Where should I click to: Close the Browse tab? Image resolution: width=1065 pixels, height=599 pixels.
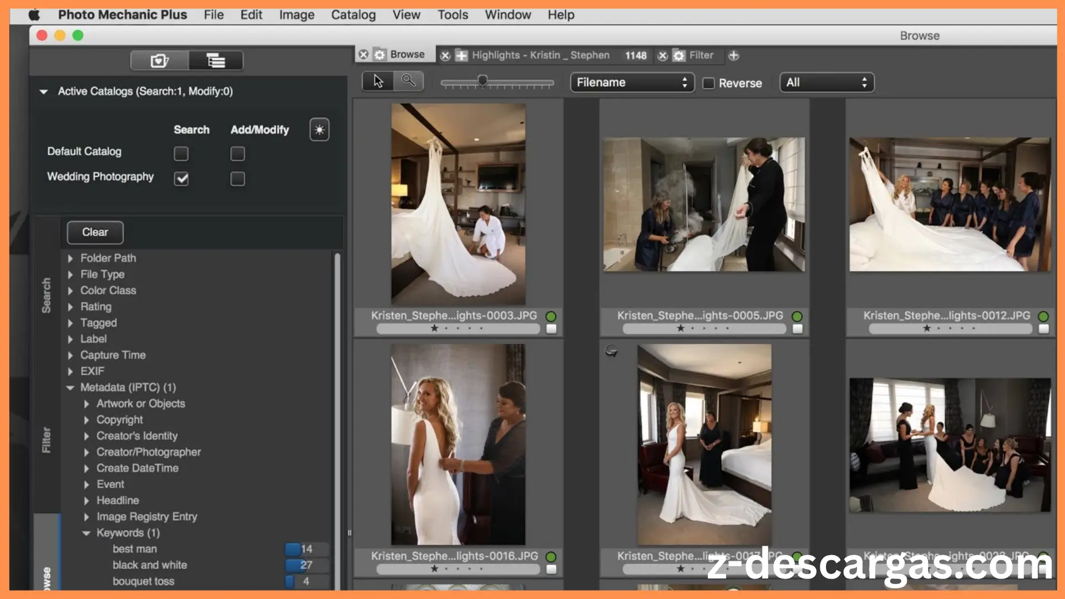363,54
